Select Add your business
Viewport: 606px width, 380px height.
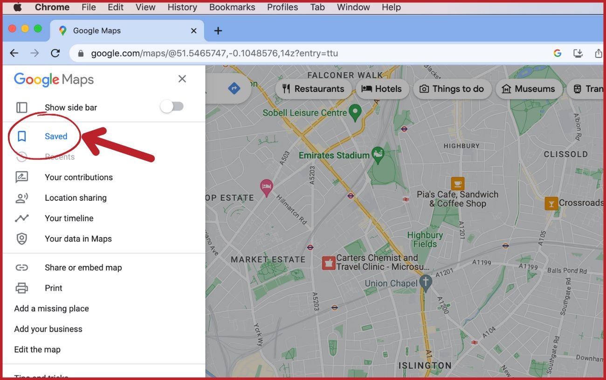click(x=48, y=329)
